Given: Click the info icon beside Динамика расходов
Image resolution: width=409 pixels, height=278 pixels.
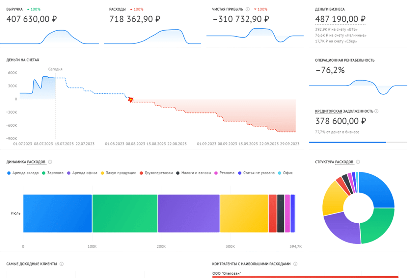Looking at the screenshot, I should [x=50, y=162].
